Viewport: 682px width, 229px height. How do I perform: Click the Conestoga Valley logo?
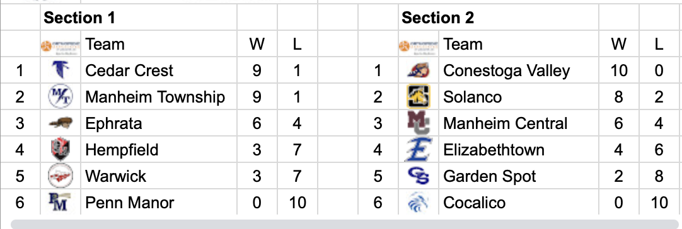pyautogui.click(x=419, y=70)
